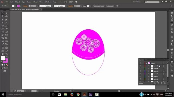
Task: Expand Layer 3 disclosure triangle
Action: pos(149,66)
